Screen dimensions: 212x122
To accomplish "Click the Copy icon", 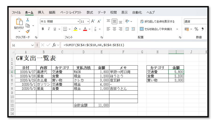I will click(28, 25).
